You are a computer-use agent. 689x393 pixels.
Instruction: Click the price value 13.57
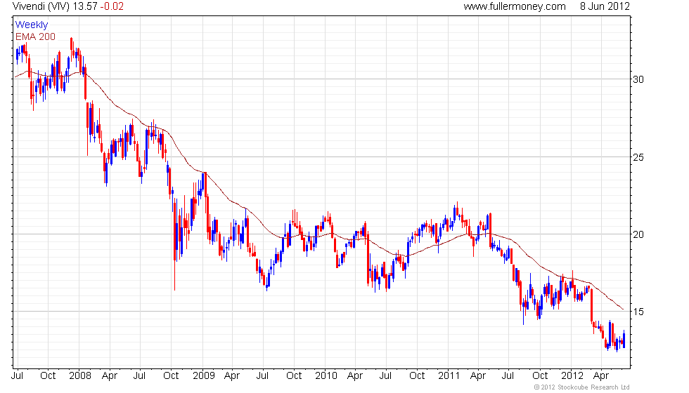85,6
